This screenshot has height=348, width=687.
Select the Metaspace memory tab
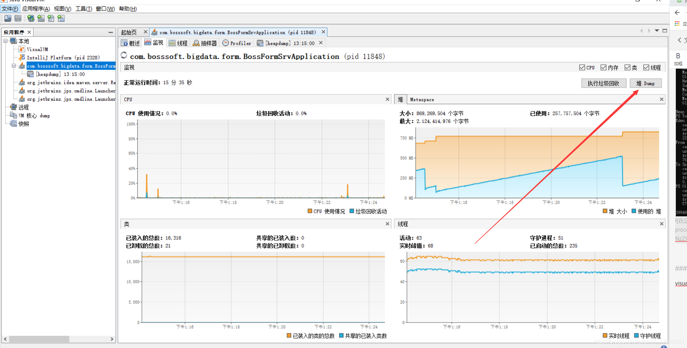(422, 99)
